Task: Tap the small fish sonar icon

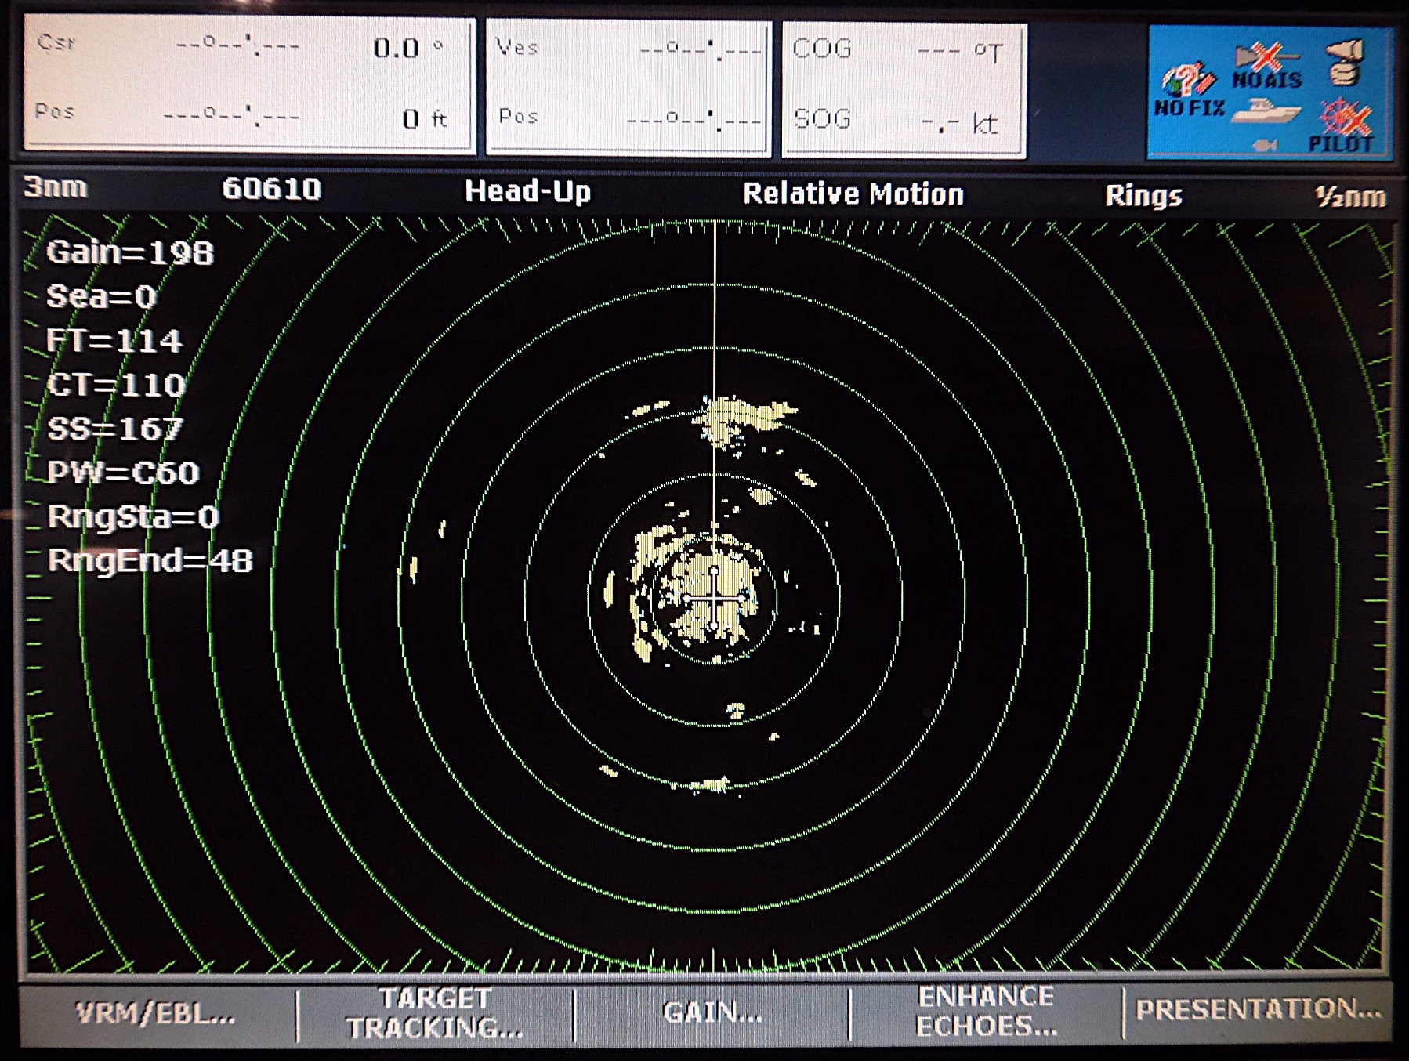Action: click(1265, 144)
